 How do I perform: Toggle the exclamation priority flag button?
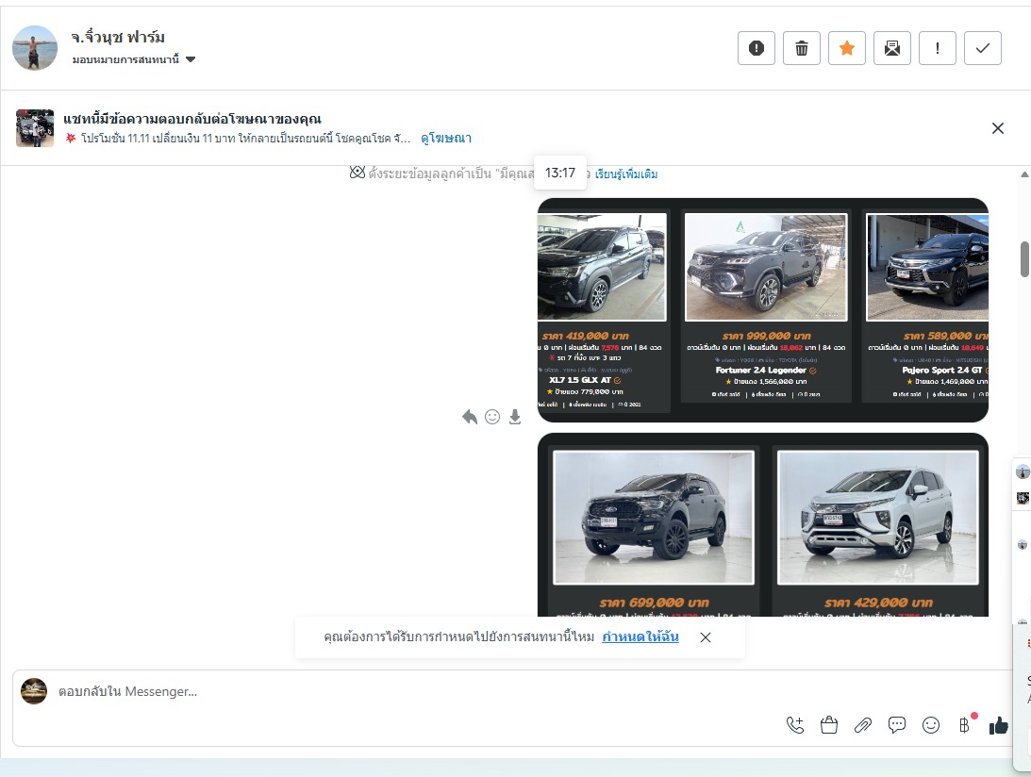click(937, 48)
